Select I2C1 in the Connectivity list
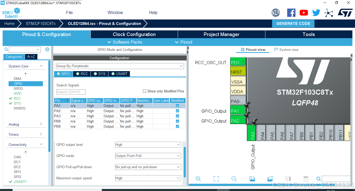This screenshot has height=191, width=355. (x=17, y=162)
